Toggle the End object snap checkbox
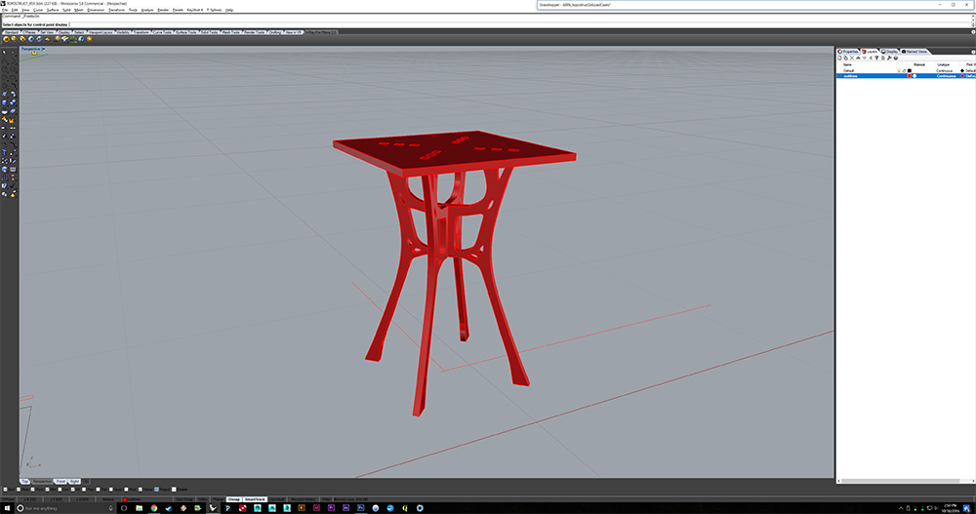The image size is (976, 514). coord(6,489)
